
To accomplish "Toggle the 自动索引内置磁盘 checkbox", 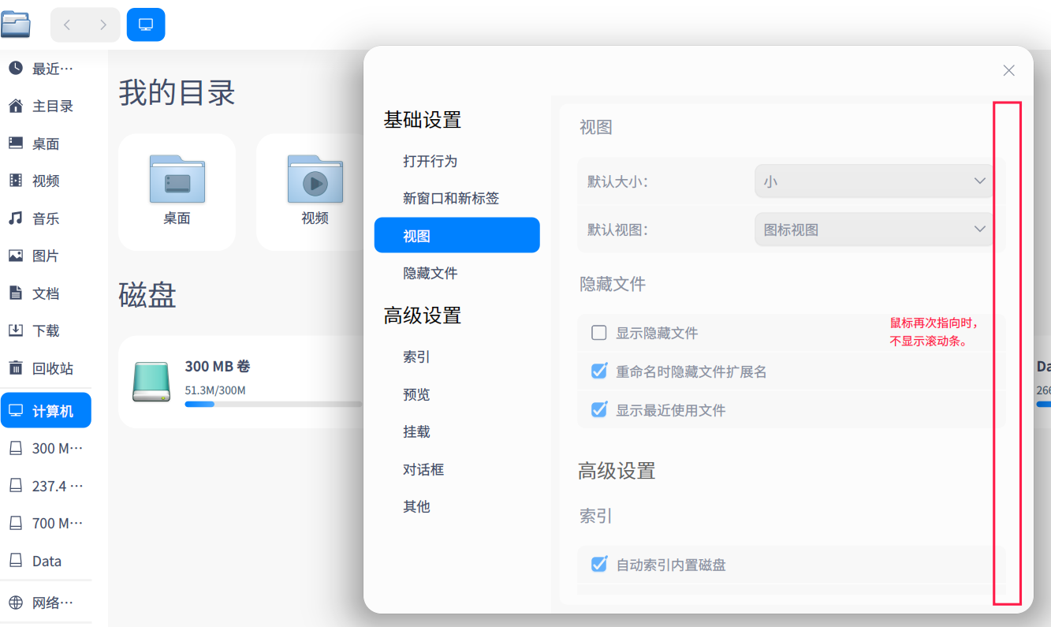I will [599, 564].
